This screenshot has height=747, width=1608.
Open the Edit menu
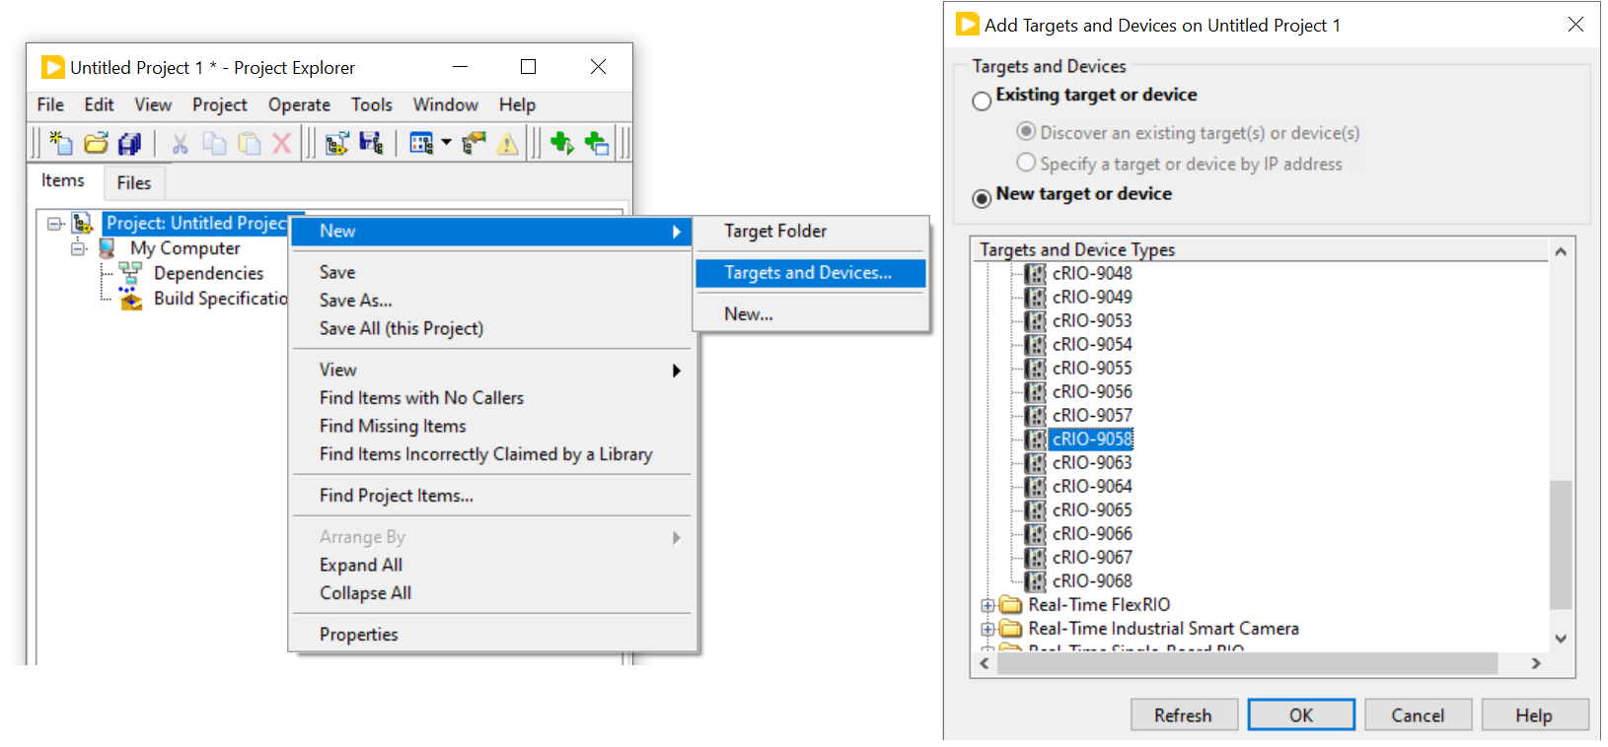[x=99, y=104]
